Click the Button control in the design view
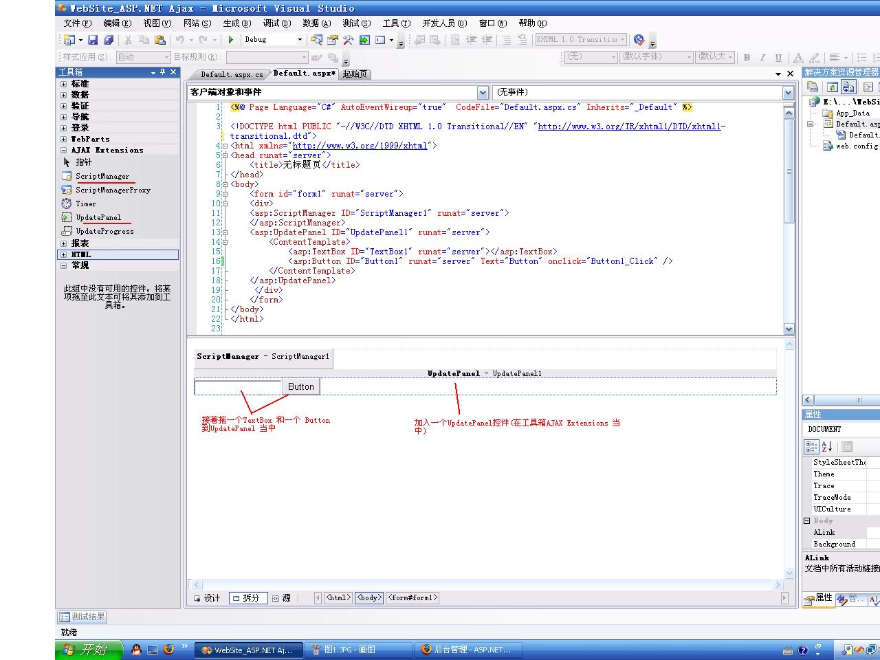 (x=300, y=386)
